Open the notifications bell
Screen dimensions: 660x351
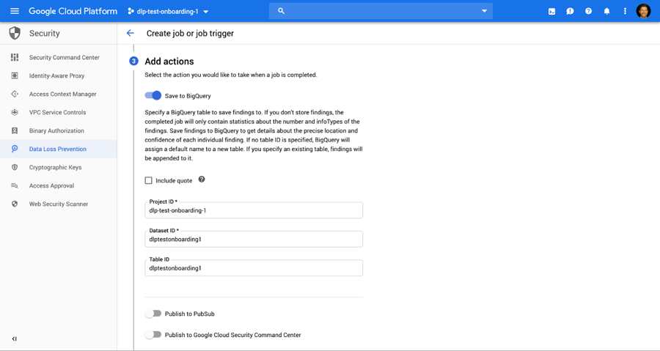(x=606, y=11)
